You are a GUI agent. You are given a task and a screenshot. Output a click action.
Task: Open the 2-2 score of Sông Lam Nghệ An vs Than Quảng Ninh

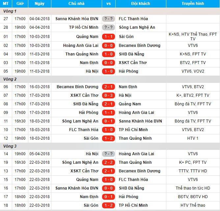tap(108, 162)
